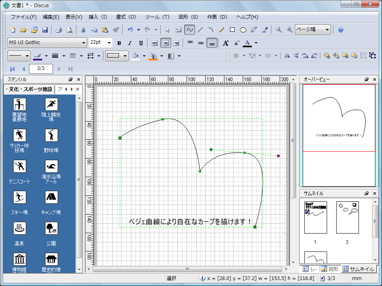The width and height of the screenshot is (382, 286).
Task: Close the オーバービュー panel
Action: [375, 79]
